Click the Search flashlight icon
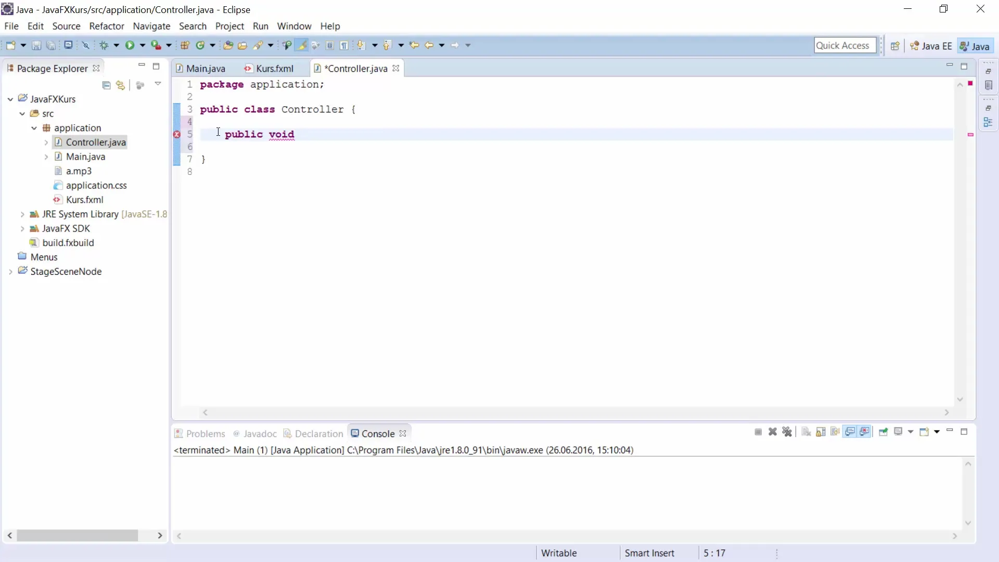This screenshot has height=562, width=999. click(x=258, y=45)
